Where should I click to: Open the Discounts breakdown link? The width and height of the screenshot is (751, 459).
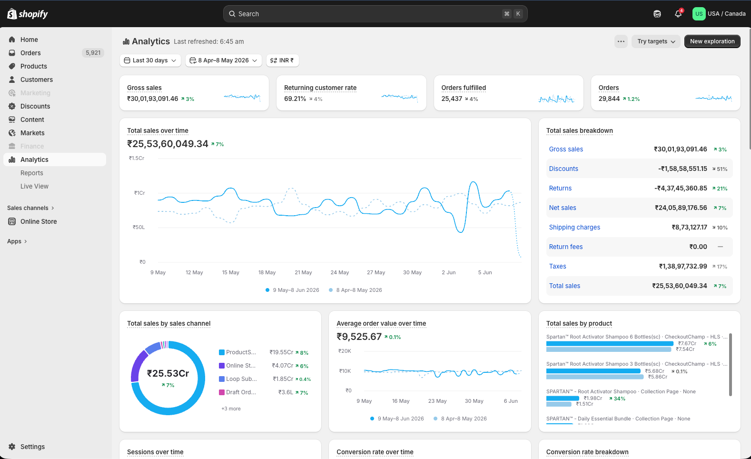563,169
